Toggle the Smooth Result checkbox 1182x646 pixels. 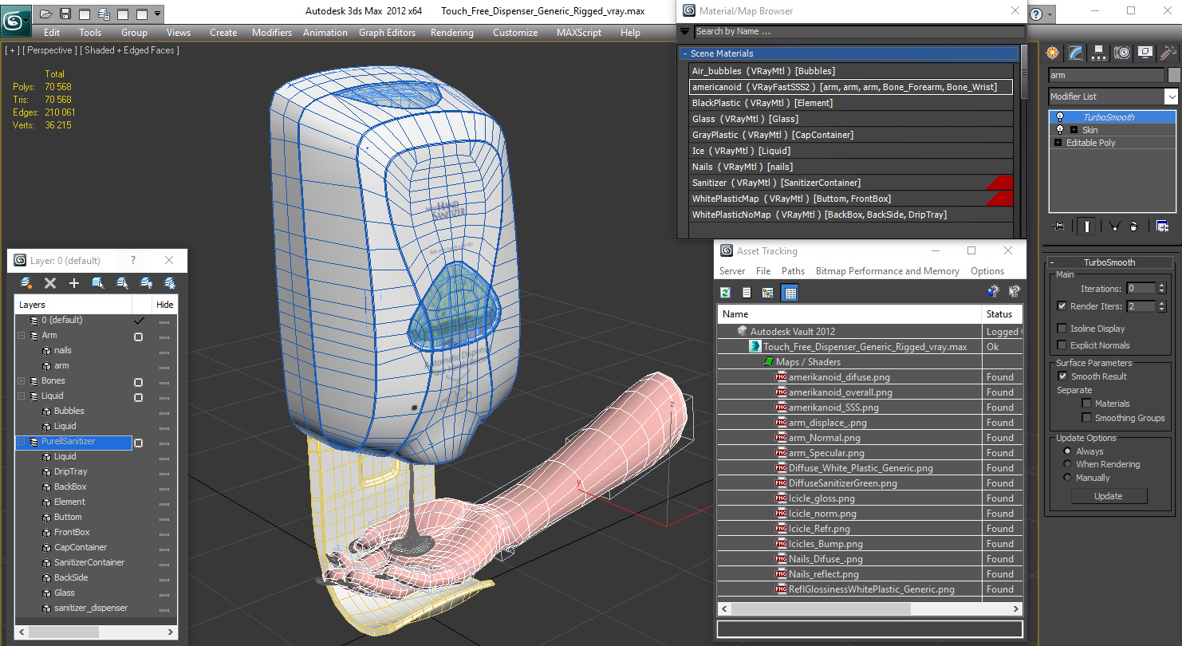coord(1062,376)
